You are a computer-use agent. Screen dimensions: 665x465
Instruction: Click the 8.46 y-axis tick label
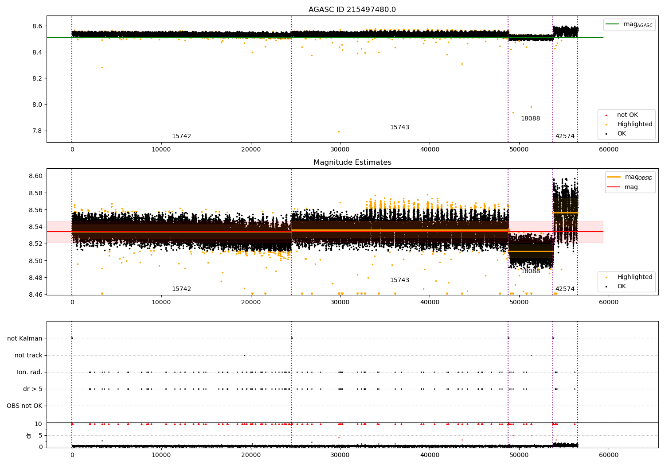(35, 295)
